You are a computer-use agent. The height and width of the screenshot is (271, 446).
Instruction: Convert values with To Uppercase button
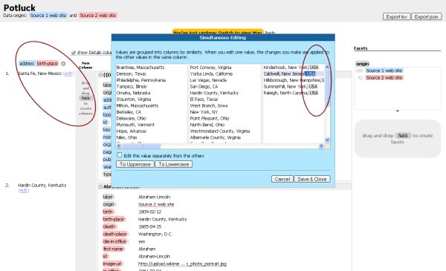[135, 164]
